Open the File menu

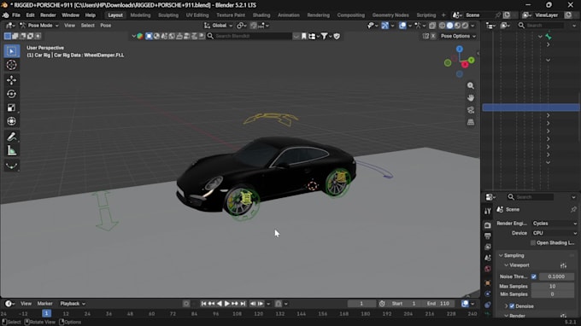pyautogui.click(x=16, y=15)
